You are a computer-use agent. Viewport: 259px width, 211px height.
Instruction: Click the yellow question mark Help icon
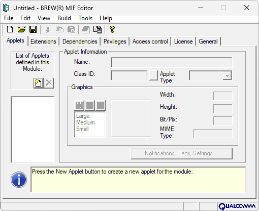(112, 29)
